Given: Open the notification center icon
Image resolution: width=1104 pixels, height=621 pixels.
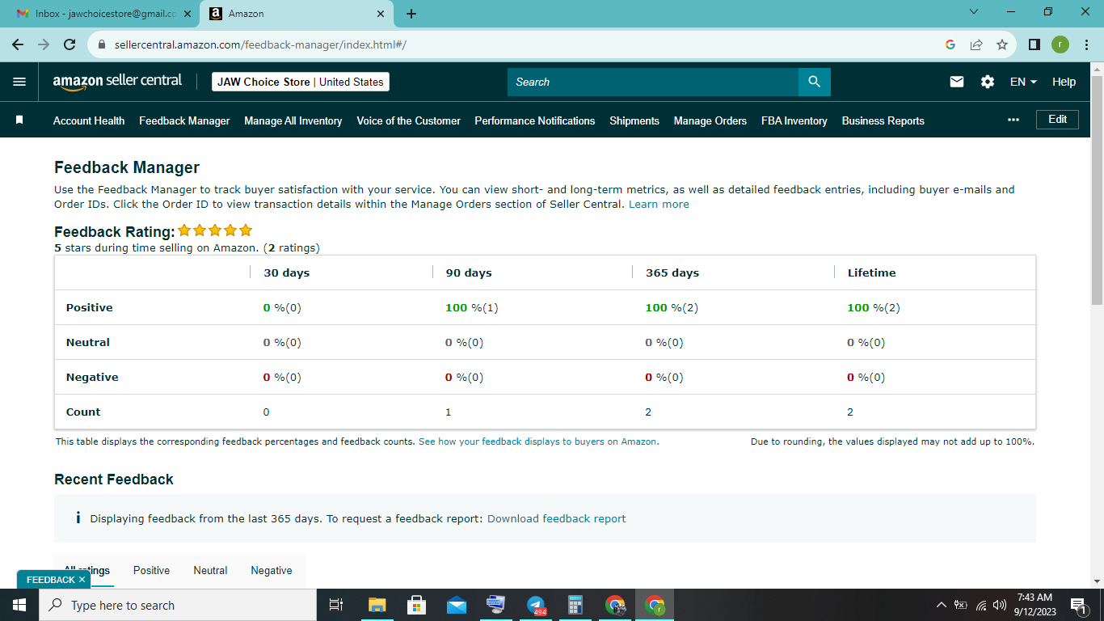Looking at the screenshot, I should pos(1078,605).
